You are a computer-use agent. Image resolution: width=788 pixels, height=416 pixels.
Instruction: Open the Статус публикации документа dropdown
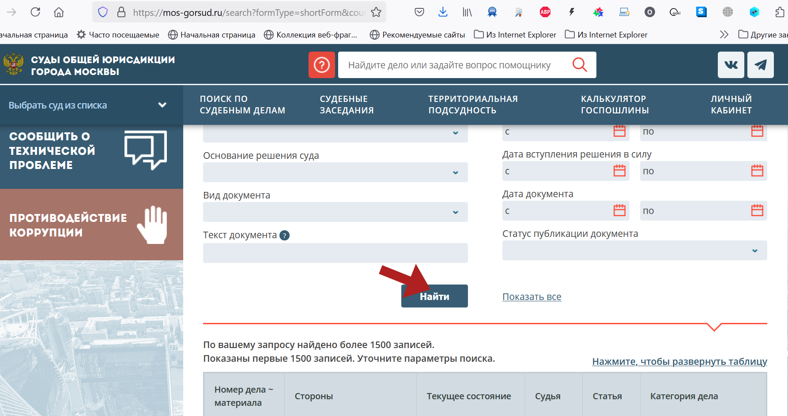[635, 250]
